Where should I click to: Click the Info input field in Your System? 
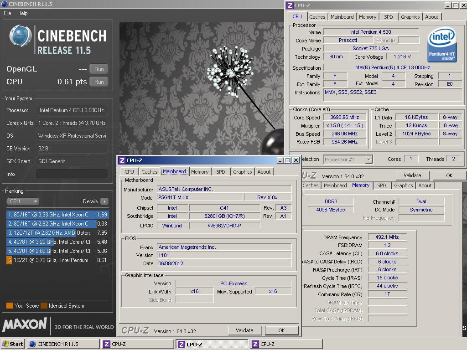(x=72, y=174)
